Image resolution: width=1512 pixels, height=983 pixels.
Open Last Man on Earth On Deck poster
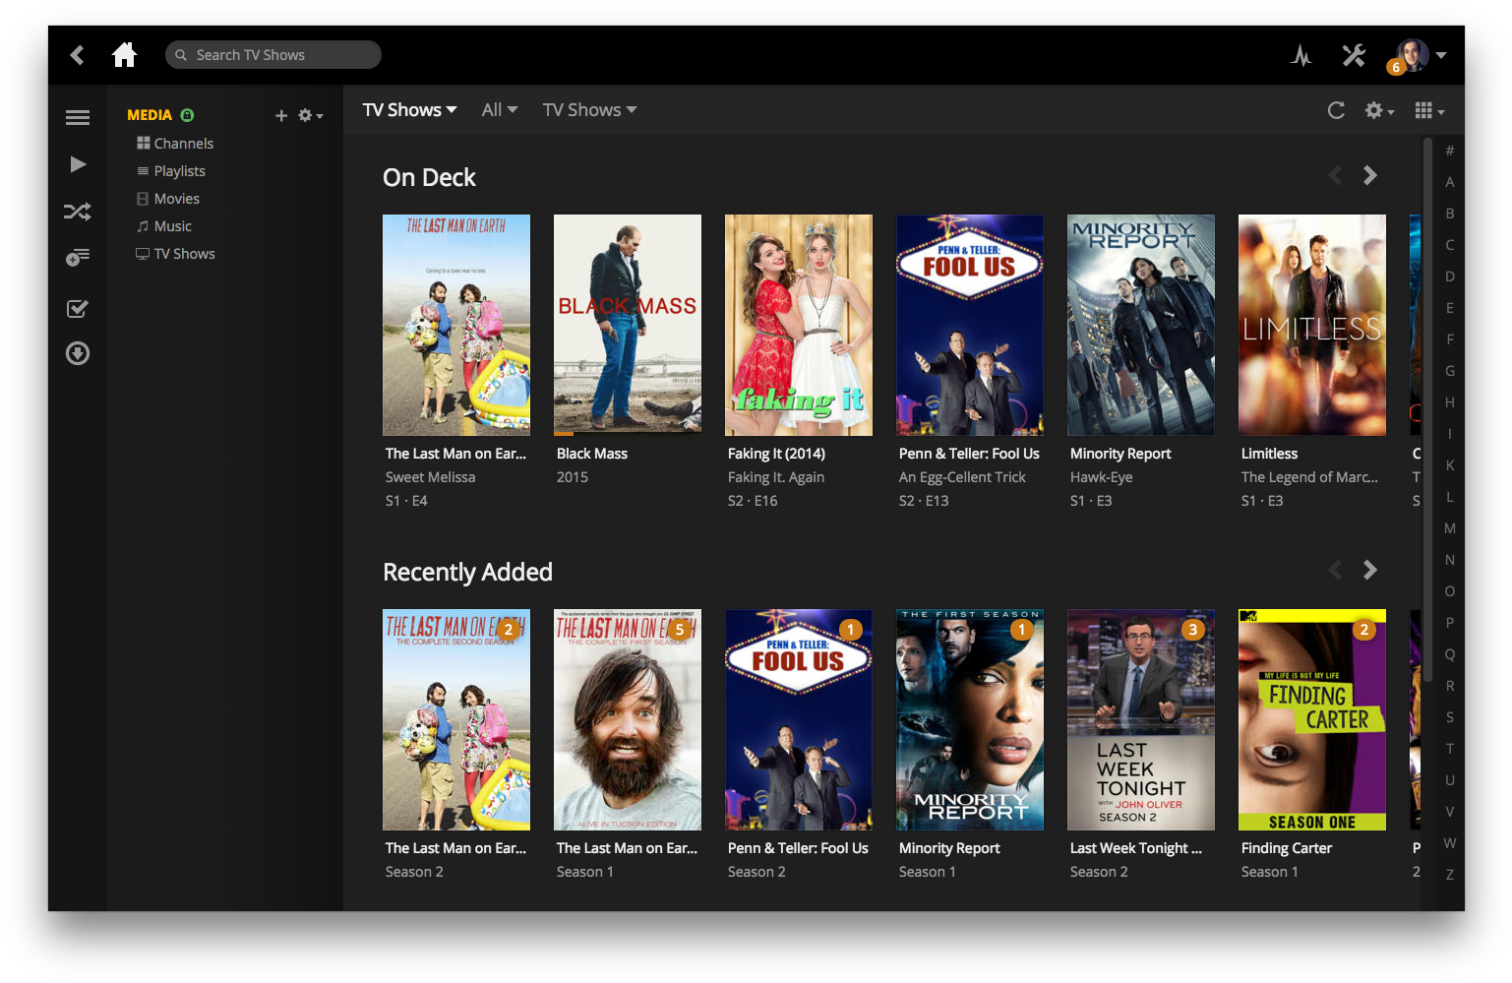456,325
